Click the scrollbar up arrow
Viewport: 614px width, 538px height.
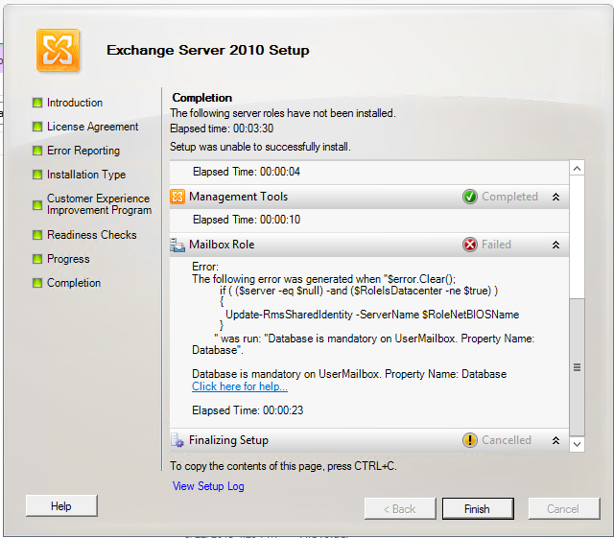pyautogui.click(x=577, y=169)
